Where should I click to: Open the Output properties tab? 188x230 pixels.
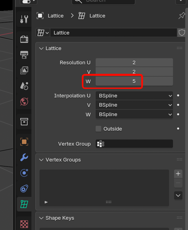pos(24,55)
